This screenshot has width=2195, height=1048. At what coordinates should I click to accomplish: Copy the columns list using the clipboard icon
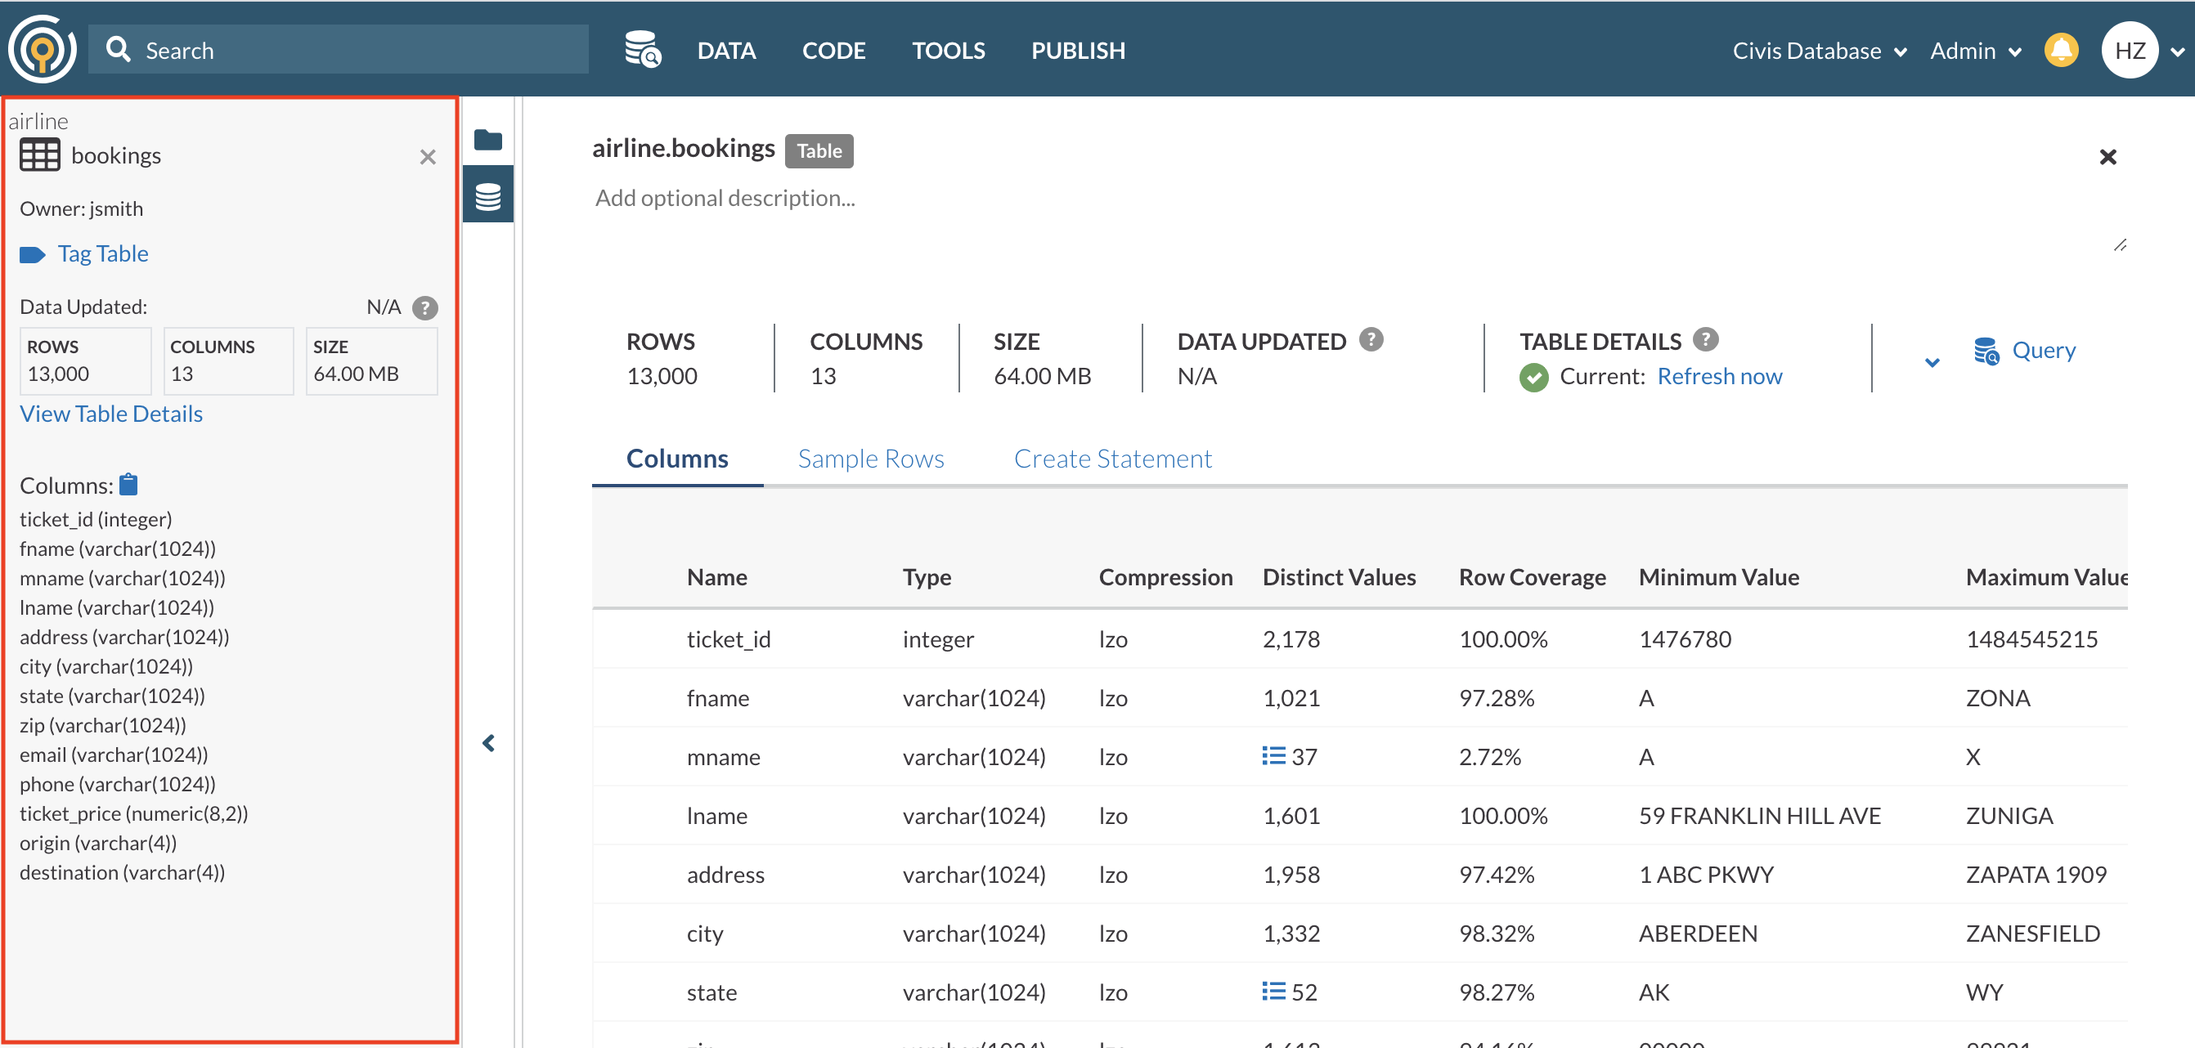coord(128,484)
